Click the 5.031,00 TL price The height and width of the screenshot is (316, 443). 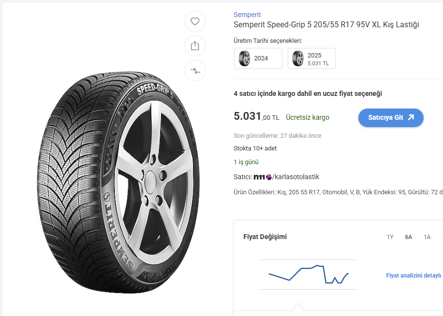click(256, 117)
